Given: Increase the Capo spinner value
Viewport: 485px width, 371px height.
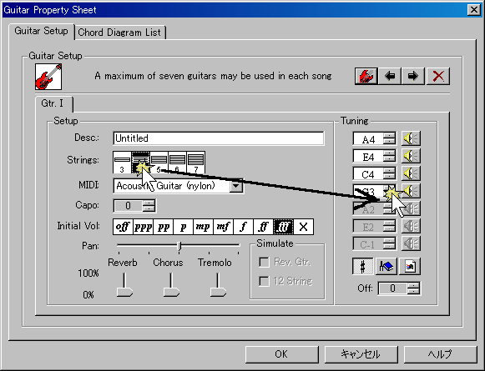Looking at the screenshot, I should coord(149,203).
